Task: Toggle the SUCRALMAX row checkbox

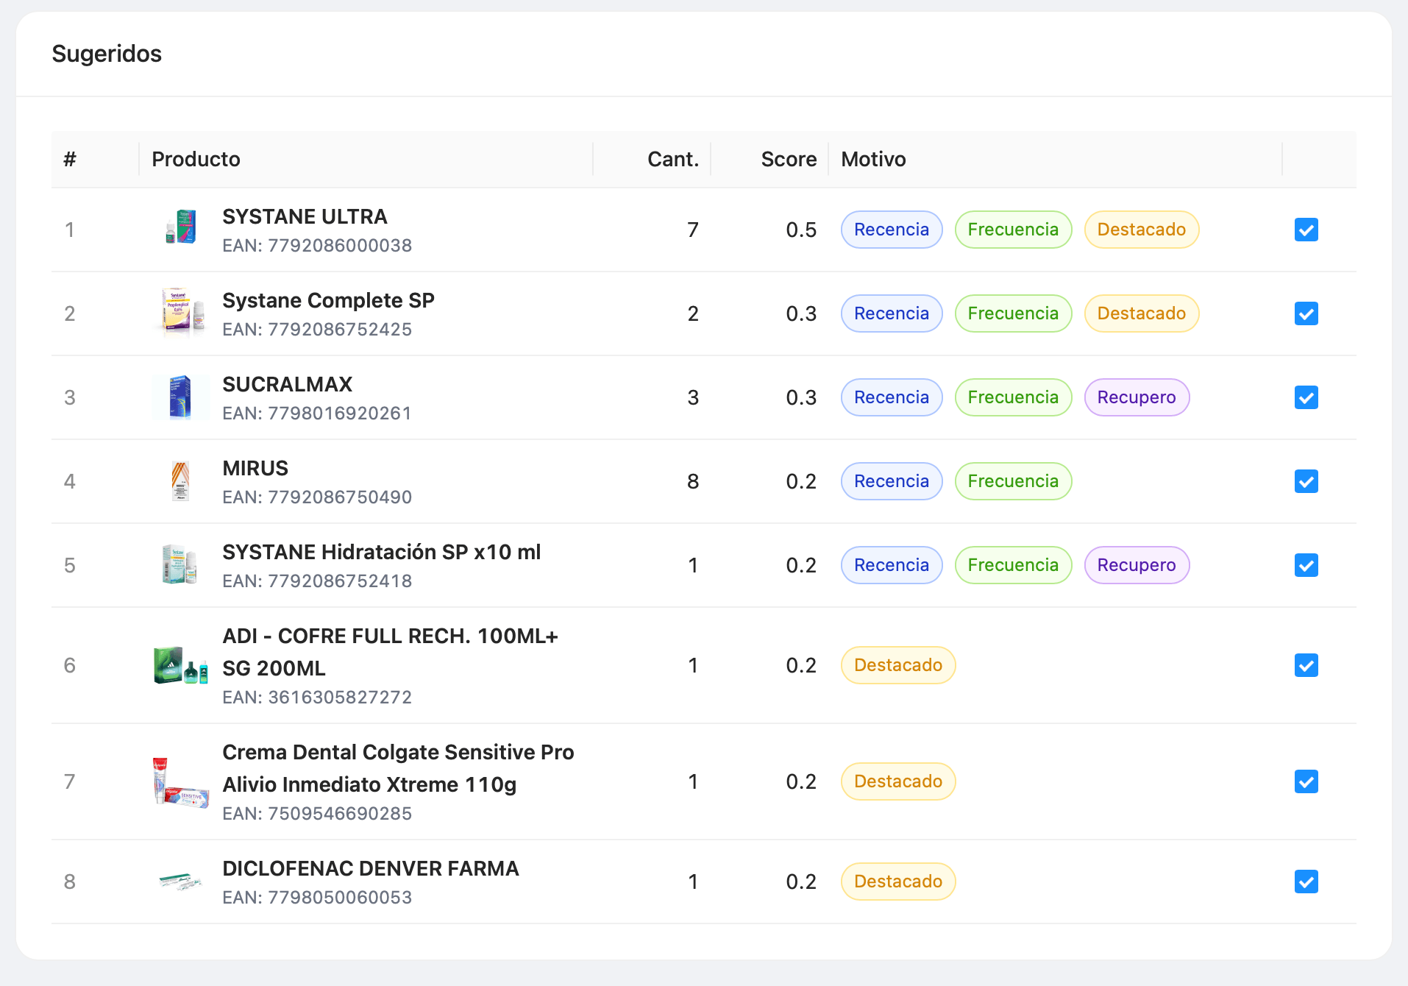Action: 1306,397
